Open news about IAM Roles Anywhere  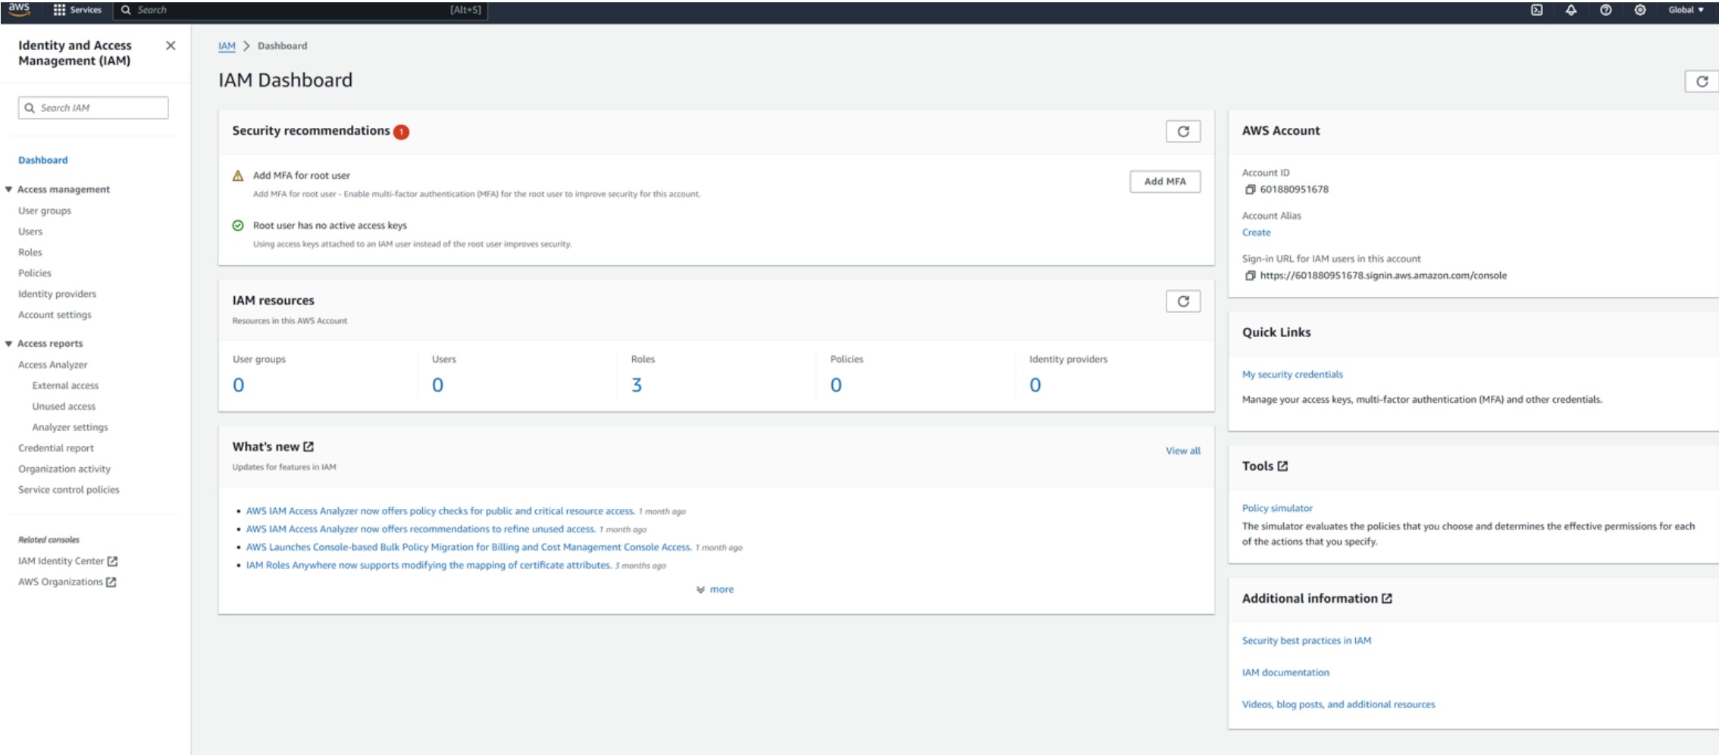pos(428,565)
